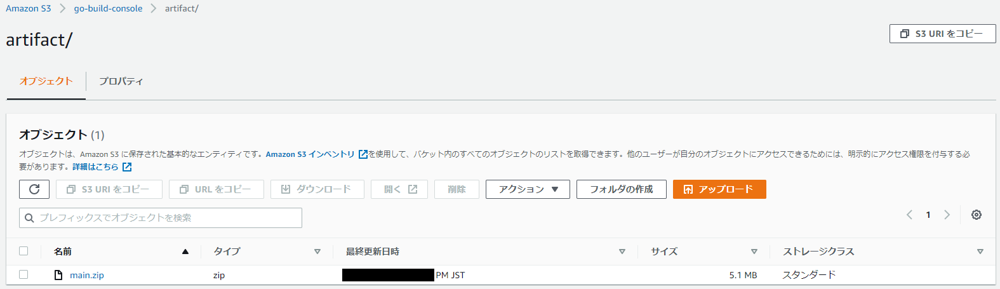Click URL をコピー button
Screen dimensions: 1000x289
216,189
